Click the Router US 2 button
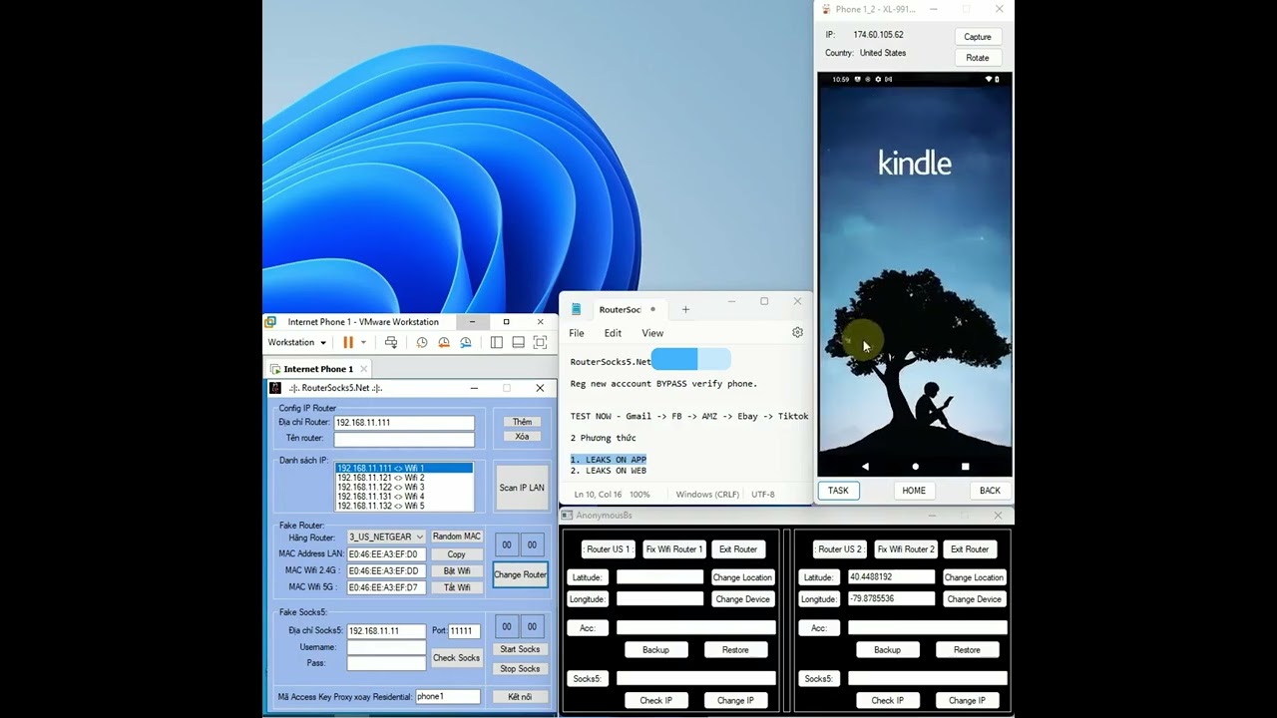 coord(839,549)
